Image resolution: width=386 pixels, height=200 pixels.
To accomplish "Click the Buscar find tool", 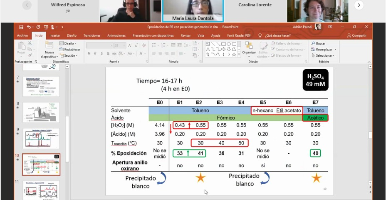I will click(x=318, y=43).
